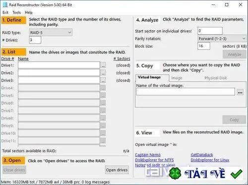The width and height of the screenshot is (248, 185).
Task: Expand the Parity rotation dropdown
Action: pos(222,39)
